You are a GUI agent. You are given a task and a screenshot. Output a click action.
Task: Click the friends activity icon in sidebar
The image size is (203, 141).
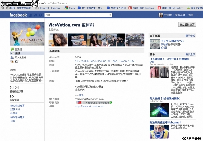12,58
